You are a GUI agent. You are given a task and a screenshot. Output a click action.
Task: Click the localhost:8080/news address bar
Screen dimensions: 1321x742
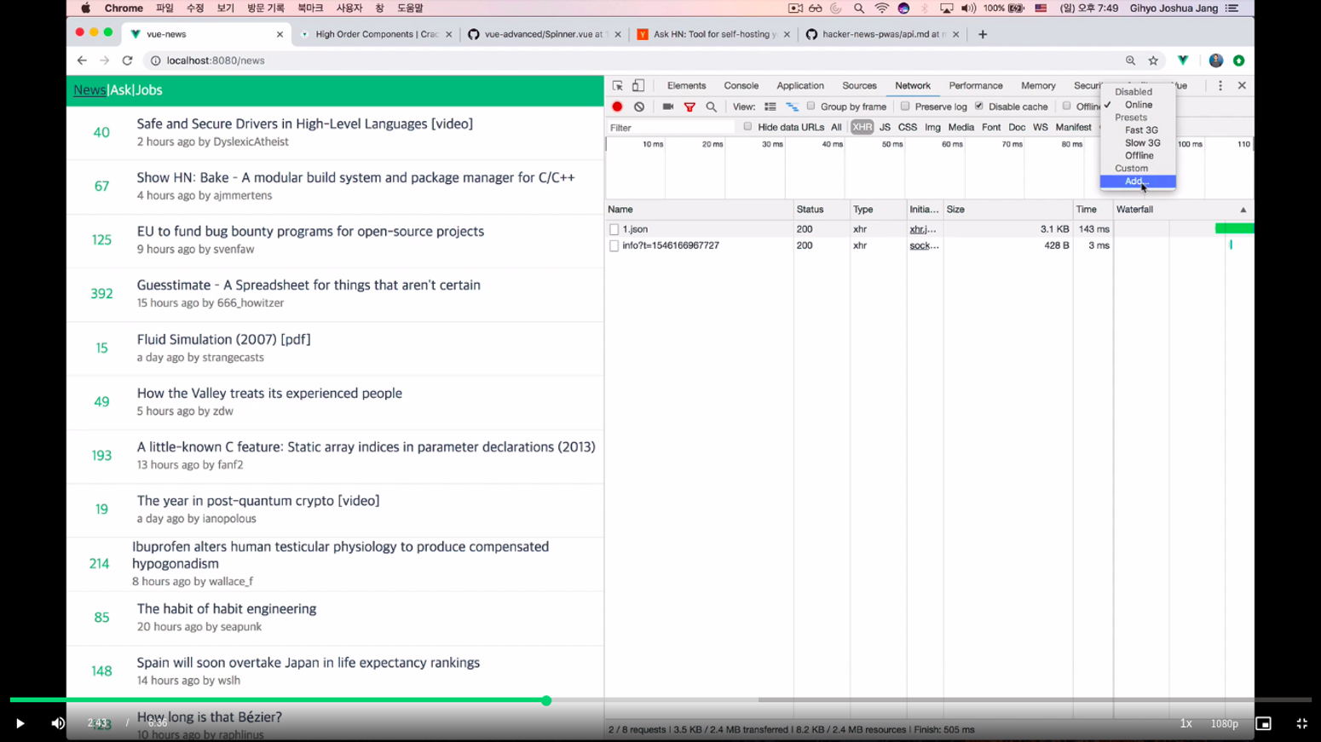(631, 60)
